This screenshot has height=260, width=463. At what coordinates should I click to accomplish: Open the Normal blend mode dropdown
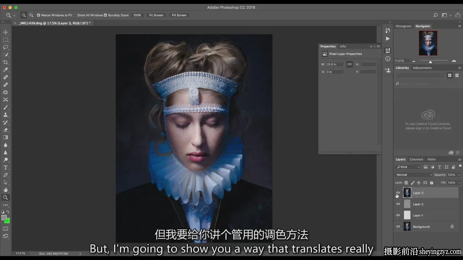click(x=414, y=175)
